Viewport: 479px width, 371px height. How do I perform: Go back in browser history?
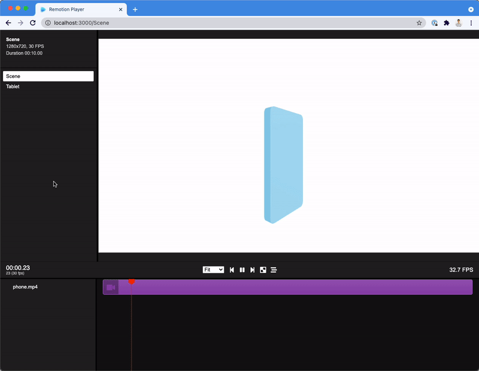8,23
